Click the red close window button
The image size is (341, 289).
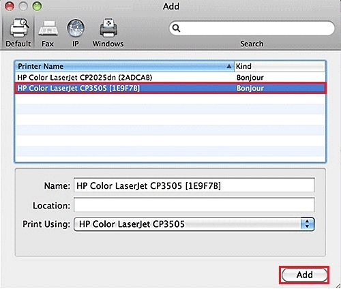[10, 6]
